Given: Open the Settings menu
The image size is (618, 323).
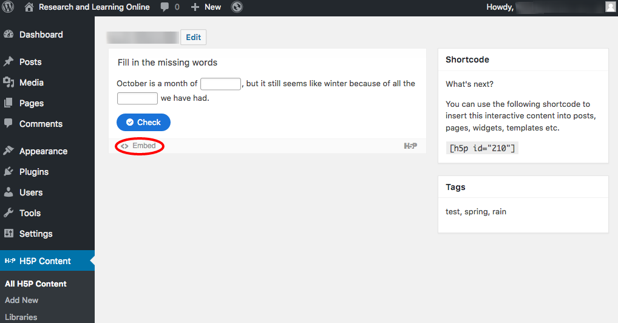Looking at the screenshot, I should [x=36, y=234].
